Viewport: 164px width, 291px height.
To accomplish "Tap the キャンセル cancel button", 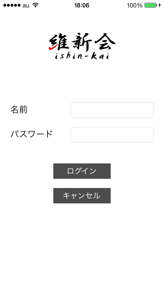I will pyautogui.click(x=82, y=196).
